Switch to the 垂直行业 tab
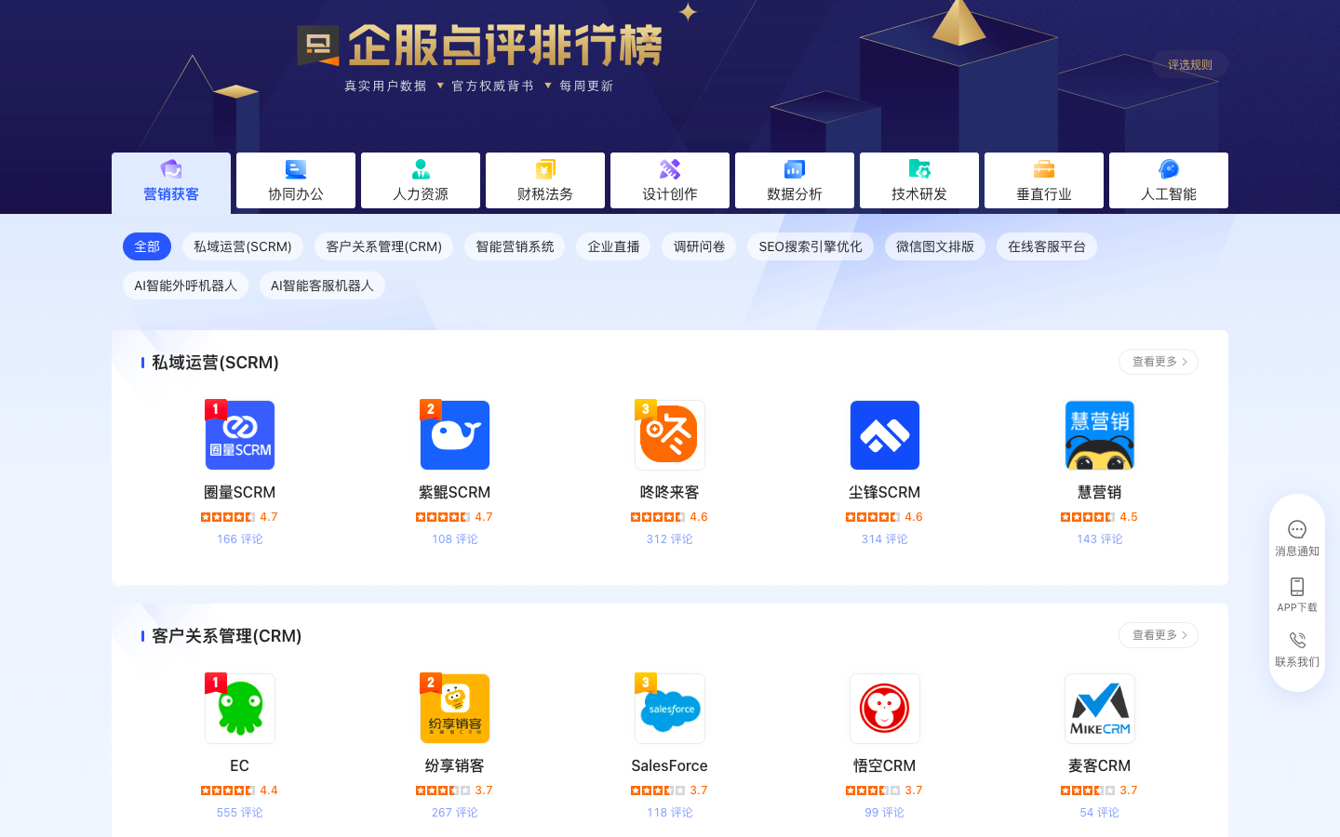Viewport: 1340px width, 837px height. [1044, 180]
